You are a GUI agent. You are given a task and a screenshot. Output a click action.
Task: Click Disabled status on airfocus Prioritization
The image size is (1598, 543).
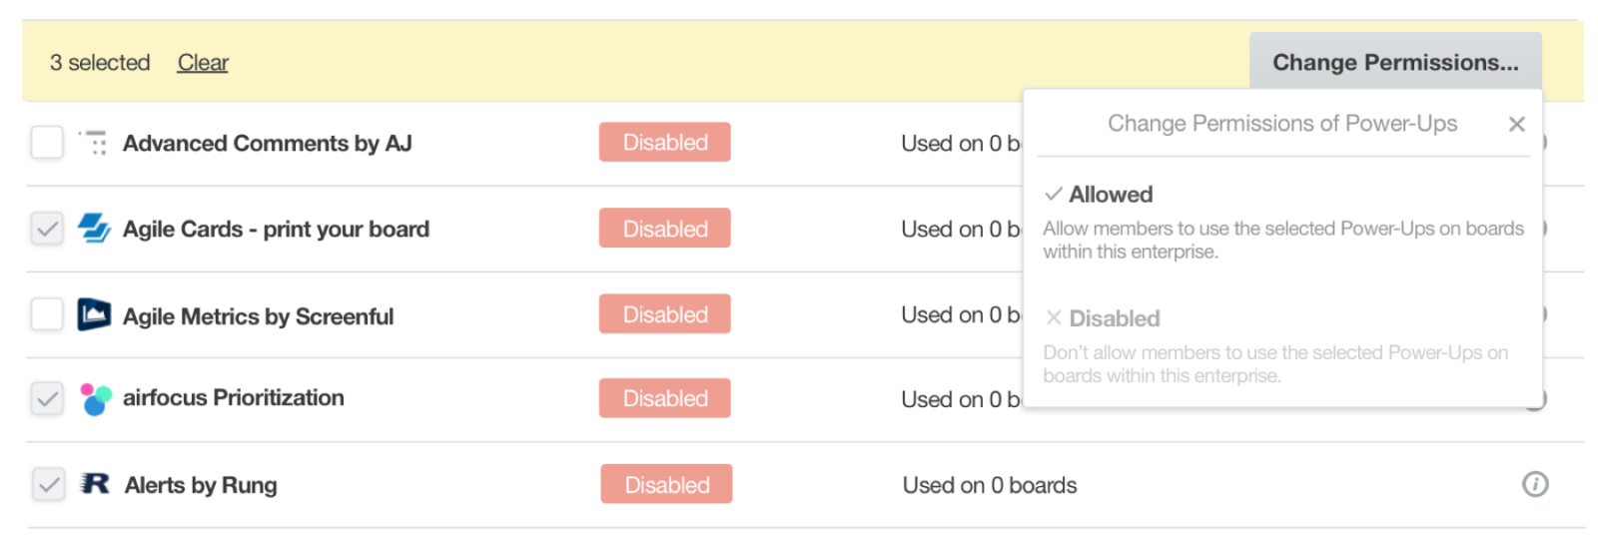[x=665, y=398]
